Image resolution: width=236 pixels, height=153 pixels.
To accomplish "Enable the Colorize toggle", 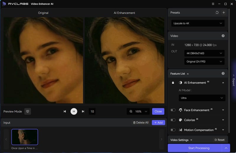I will [173, 120].
